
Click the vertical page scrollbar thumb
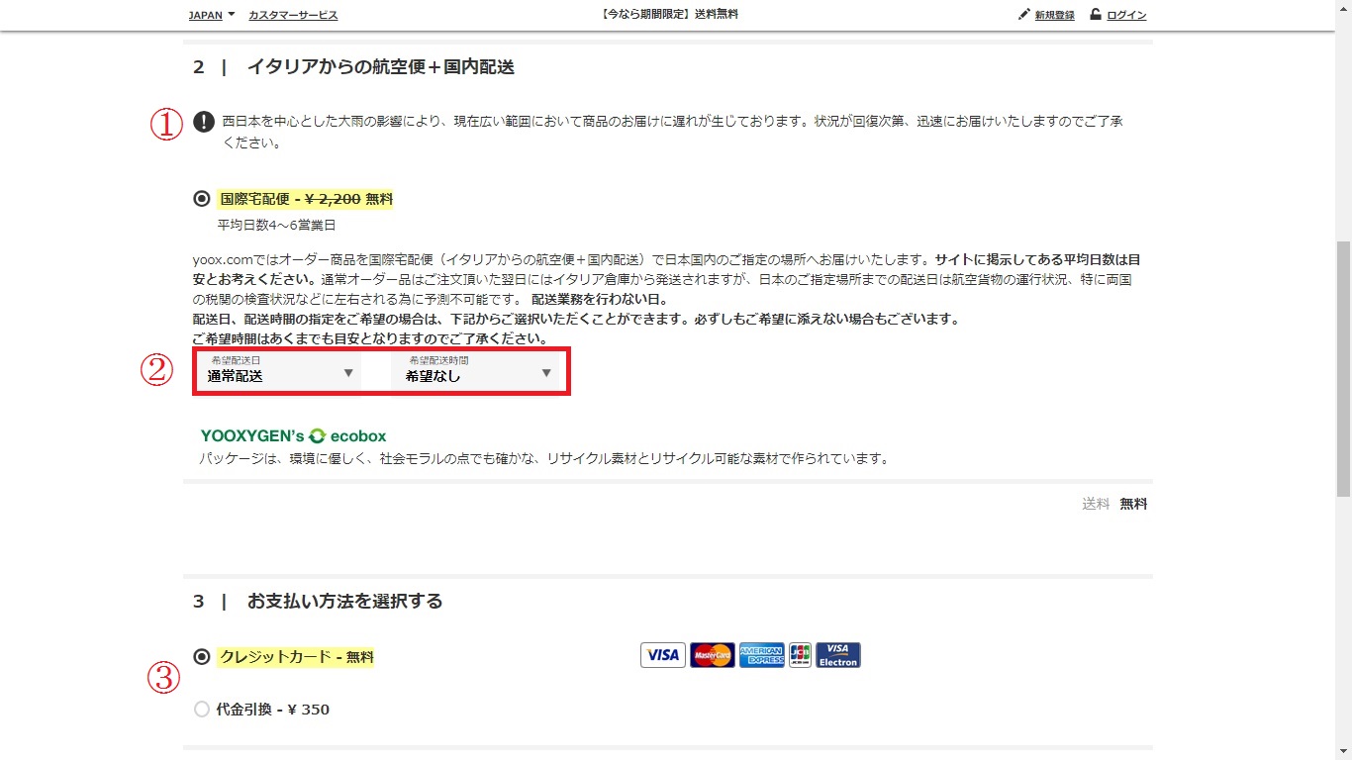coord(1343,366)
